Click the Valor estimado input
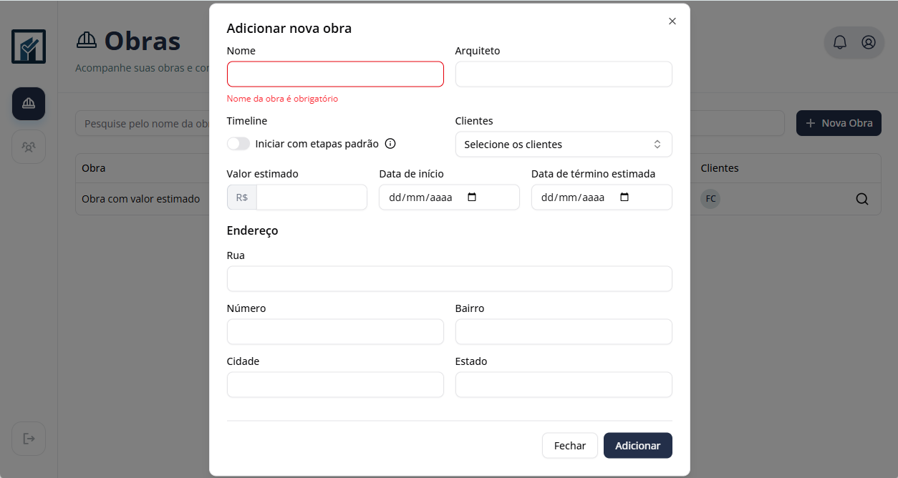Screen dimensions: 898x478 pos(312,197)
